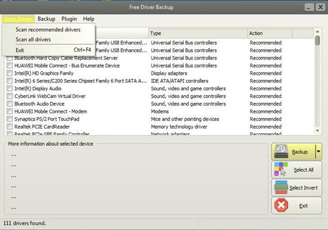This screenshot has height=230, width=328.
Task: Select the Synaptics PS/2 Port TouchPad row text
Action: coord(47,119)
